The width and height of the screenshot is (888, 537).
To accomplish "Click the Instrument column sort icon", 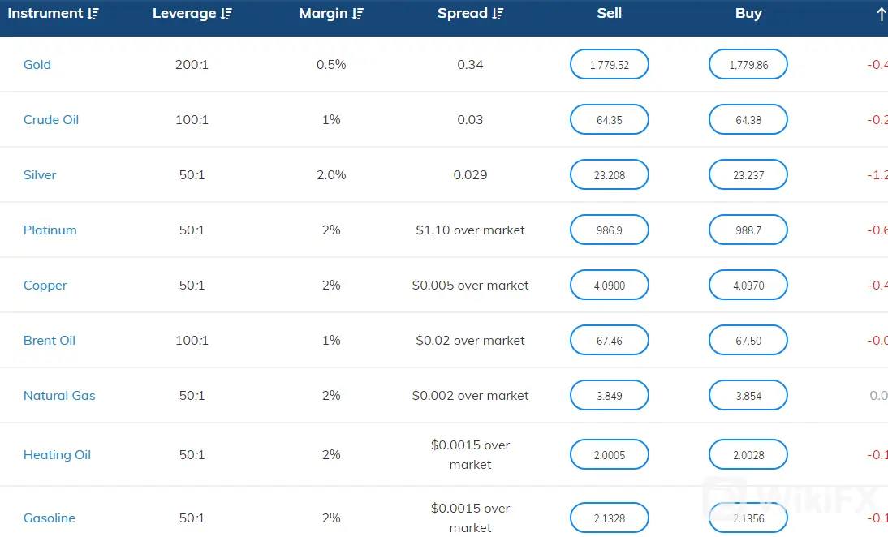I will [x=93, y=14].
